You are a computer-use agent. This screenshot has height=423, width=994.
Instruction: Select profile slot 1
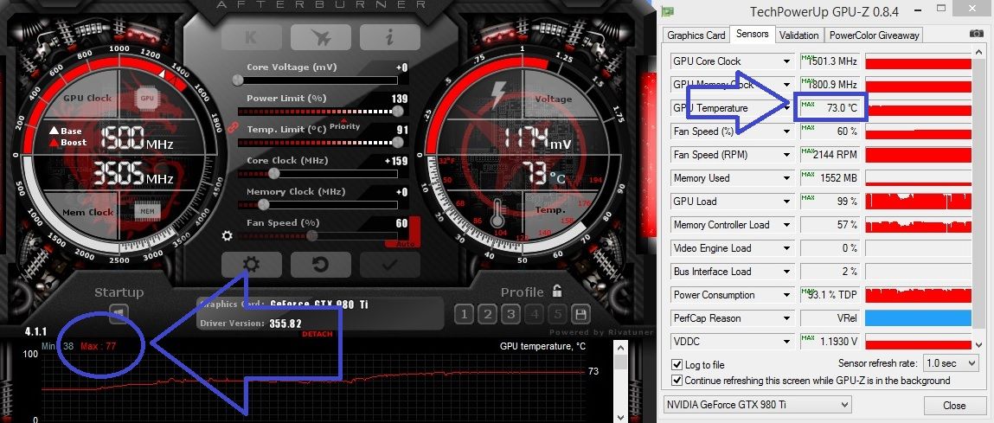point(464,314)
